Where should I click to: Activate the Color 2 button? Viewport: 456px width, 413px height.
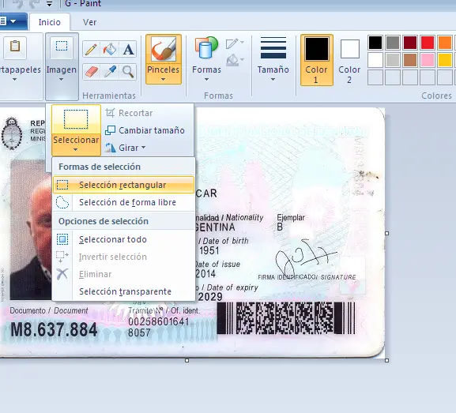pos(349,60)
